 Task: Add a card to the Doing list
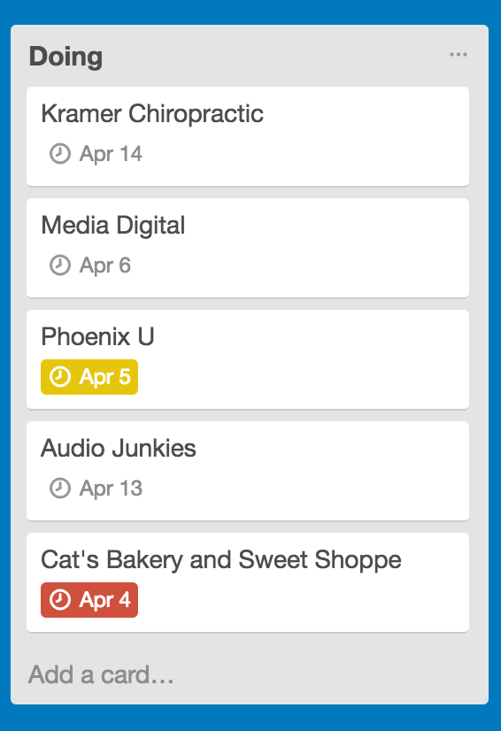click(101, 674)
